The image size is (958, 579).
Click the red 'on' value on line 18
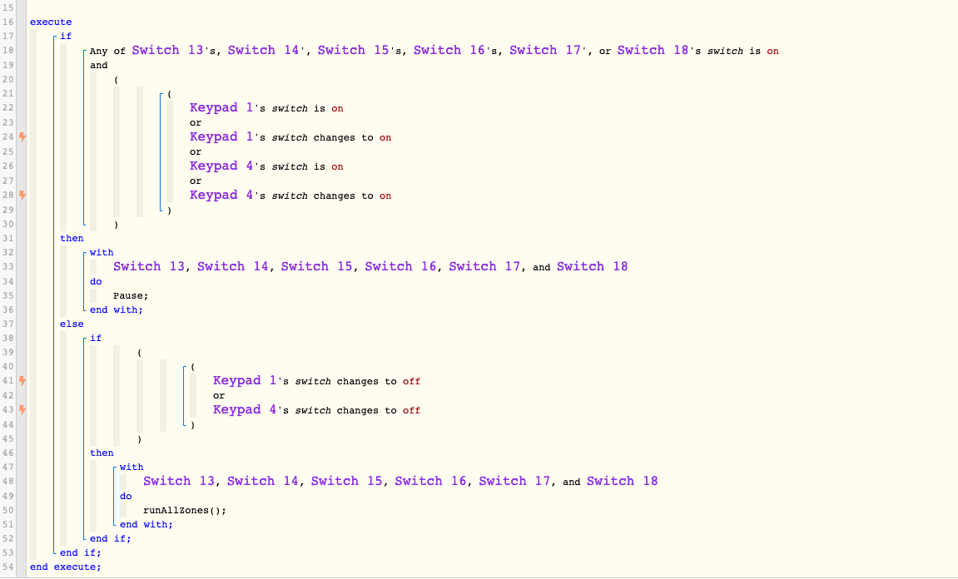[x=773, y=52]
